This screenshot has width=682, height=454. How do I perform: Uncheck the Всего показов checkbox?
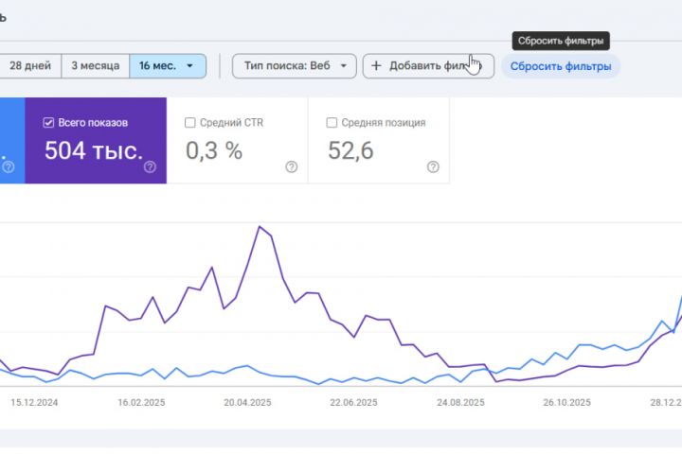[x=49, y=123]
